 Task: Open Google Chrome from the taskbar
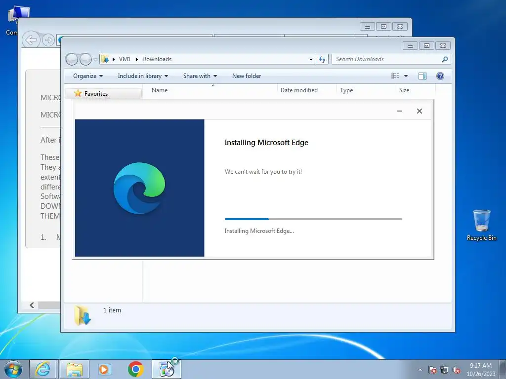click(135, 369)
